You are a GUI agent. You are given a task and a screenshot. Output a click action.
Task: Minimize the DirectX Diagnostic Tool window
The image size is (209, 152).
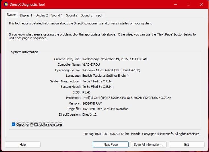176,4
